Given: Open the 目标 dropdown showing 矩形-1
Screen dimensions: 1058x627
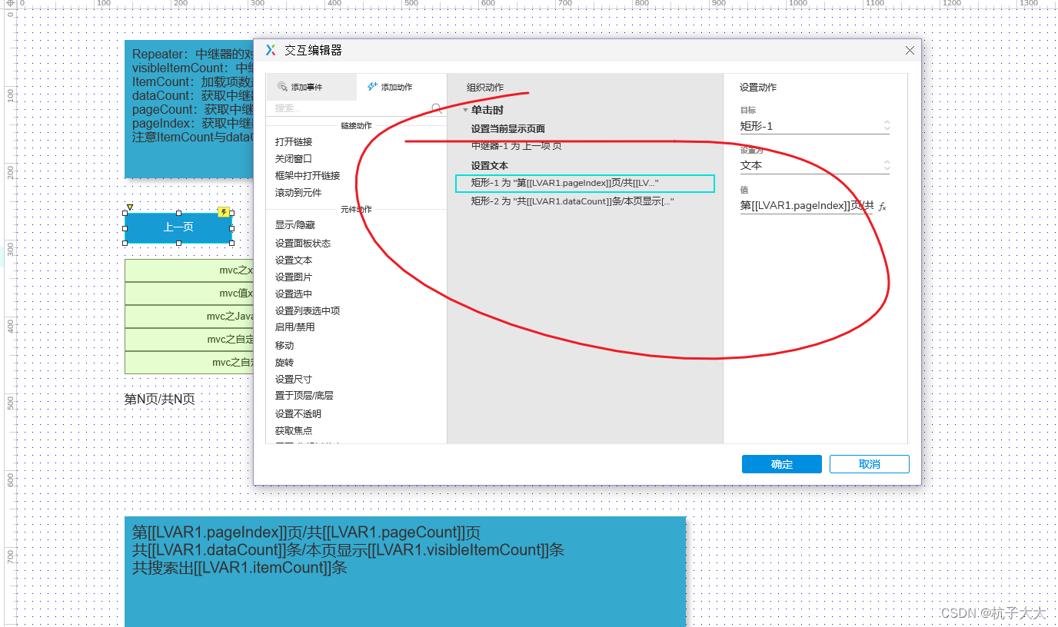Looking at the screenshot, I should point(814,126).
